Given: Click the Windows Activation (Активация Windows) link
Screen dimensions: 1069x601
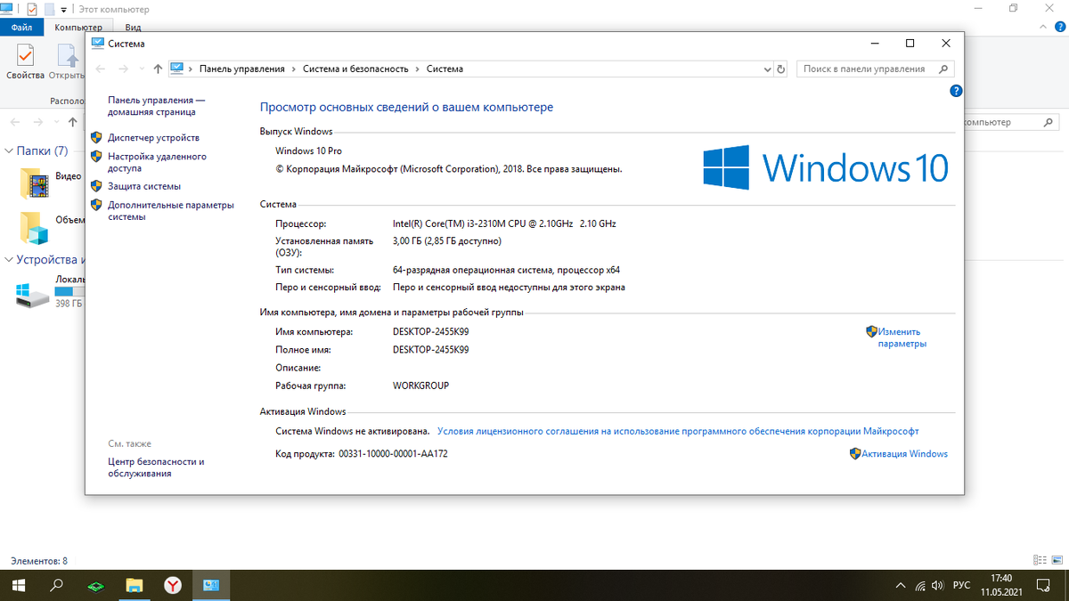Looking at the screenshot, I should (904, 454).
